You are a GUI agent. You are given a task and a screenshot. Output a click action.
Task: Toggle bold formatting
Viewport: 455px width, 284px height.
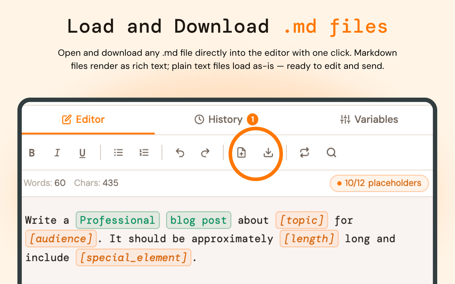click(x=32, y=153)
